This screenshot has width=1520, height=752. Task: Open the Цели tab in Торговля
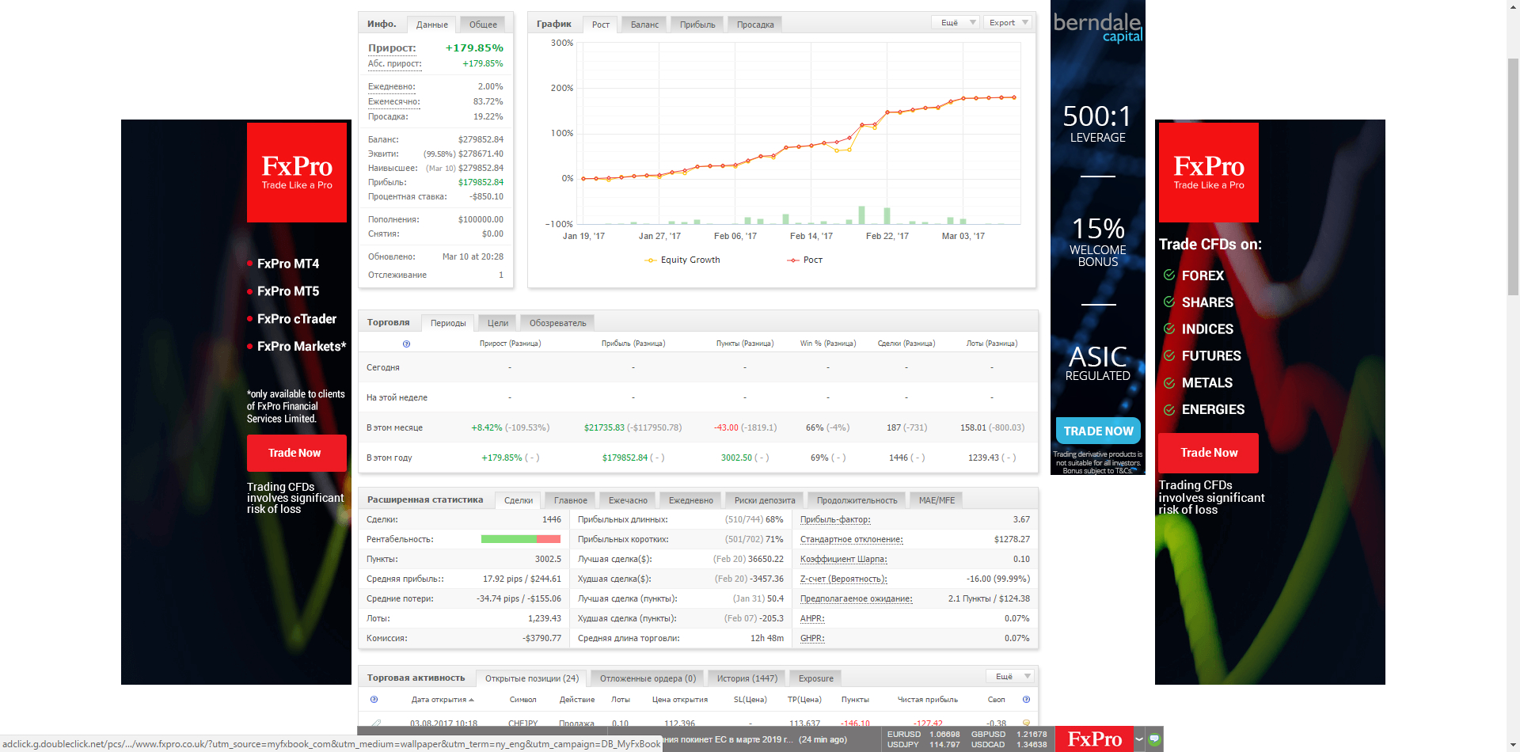click(x=498, y=323)
